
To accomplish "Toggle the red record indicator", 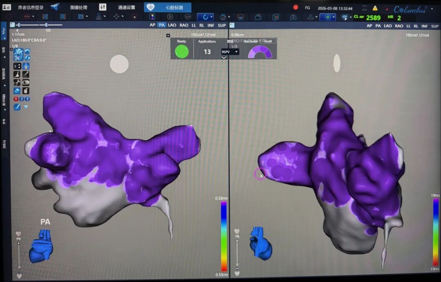I will pos(296,7).
